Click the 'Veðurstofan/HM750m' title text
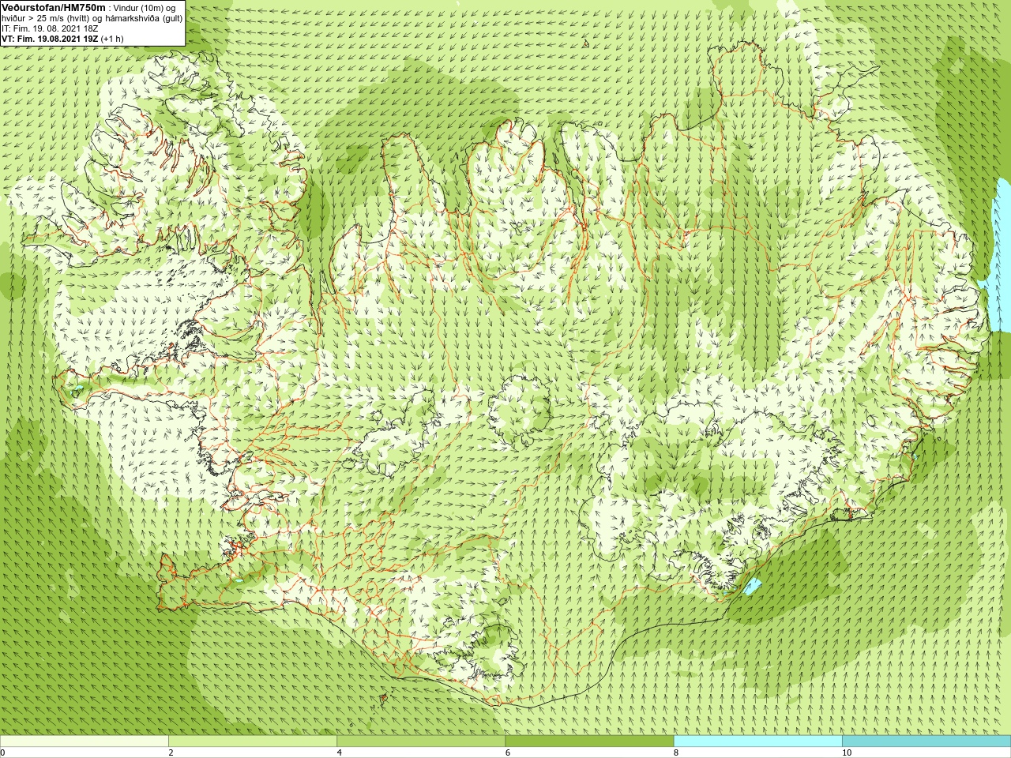 click(54, 7)
